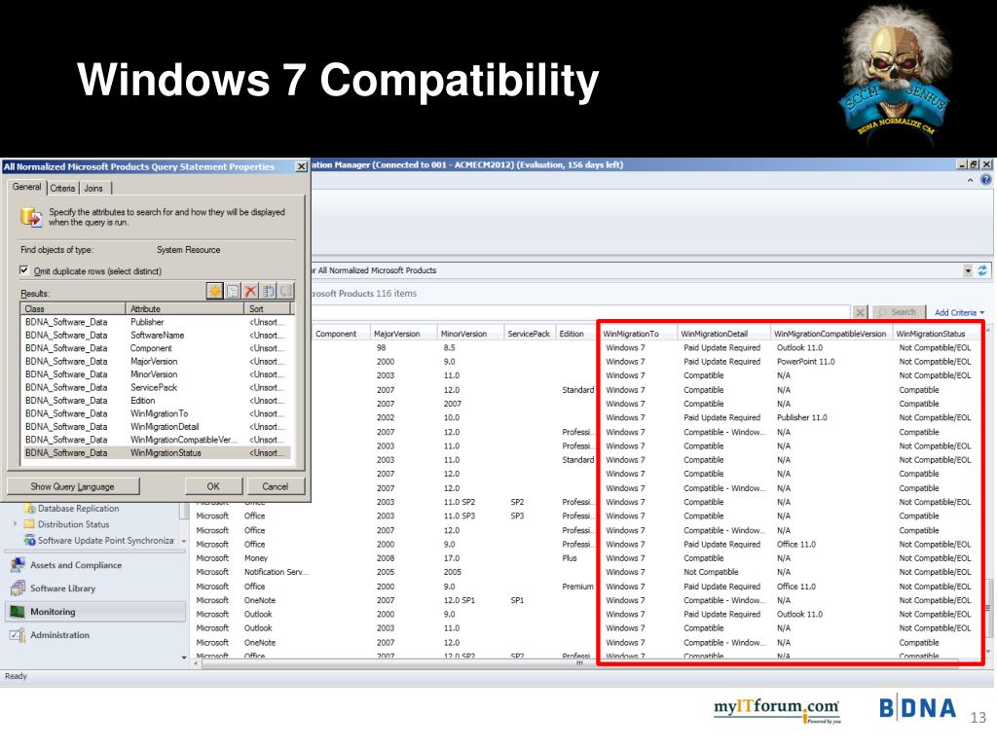The image size is (997, 747).
Task: Click the Search button
Action: click(897, 312)
